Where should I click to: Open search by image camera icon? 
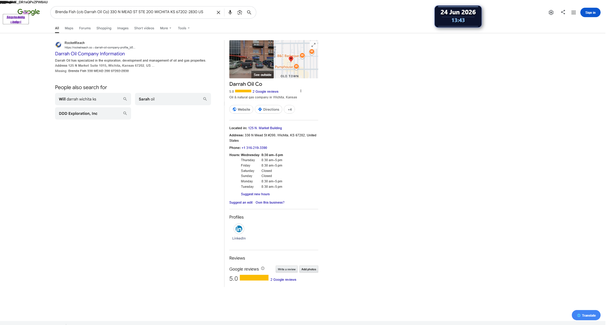240,13
